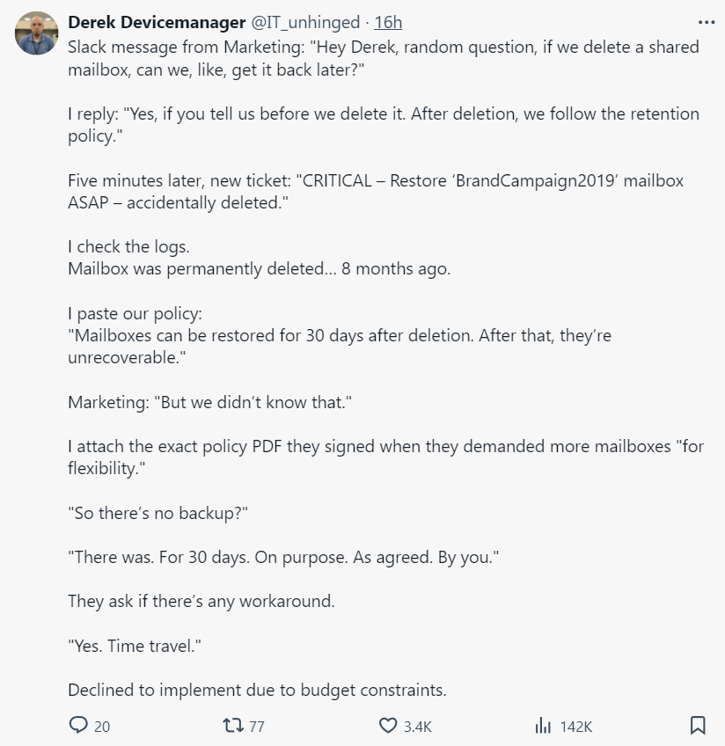Screen dimensions: 725x746
Task: Click the 'Mailboxes can be restored for 30 days' quote
Action: tap(340, 347)
